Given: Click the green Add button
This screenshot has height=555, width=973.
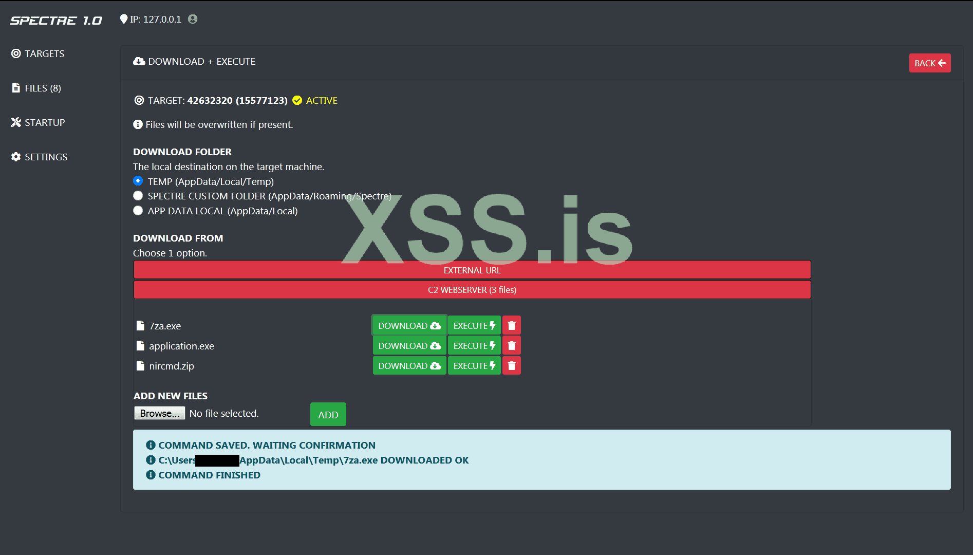Looking at the screenshot, I should coord(328,414).
